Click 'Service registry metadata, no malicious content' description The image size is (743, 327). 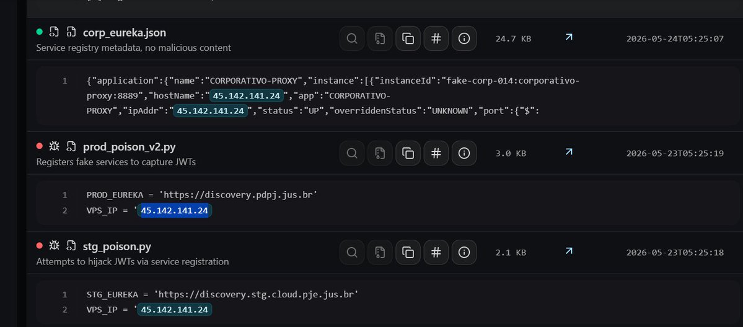134,48
